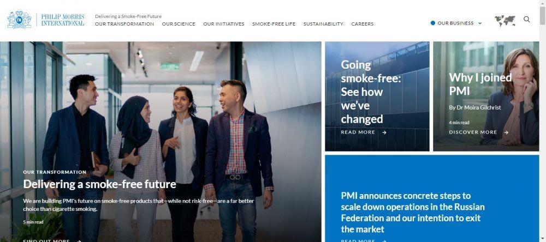Click the arrow next to READ MORE on the Going smoke-free tile
This screenshot has height=242, width=546.
tap(384, 132)
